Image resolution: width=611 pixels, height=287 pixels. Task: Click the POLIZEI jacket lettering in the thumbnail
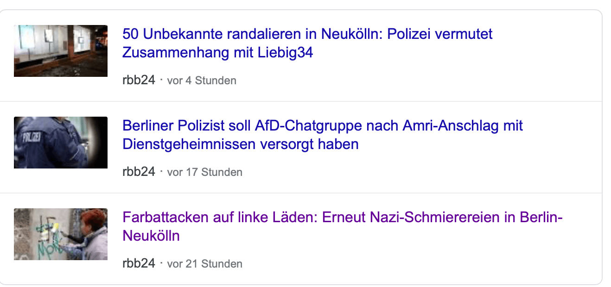click(30, 137)
